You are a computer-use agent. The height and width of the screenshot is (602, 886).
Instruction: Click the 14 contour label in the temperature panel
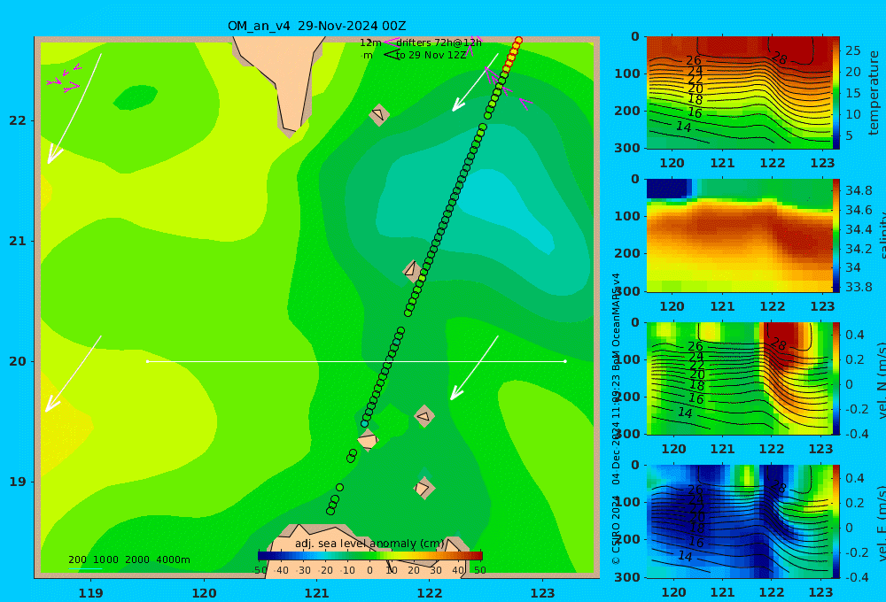pos(684,127)
